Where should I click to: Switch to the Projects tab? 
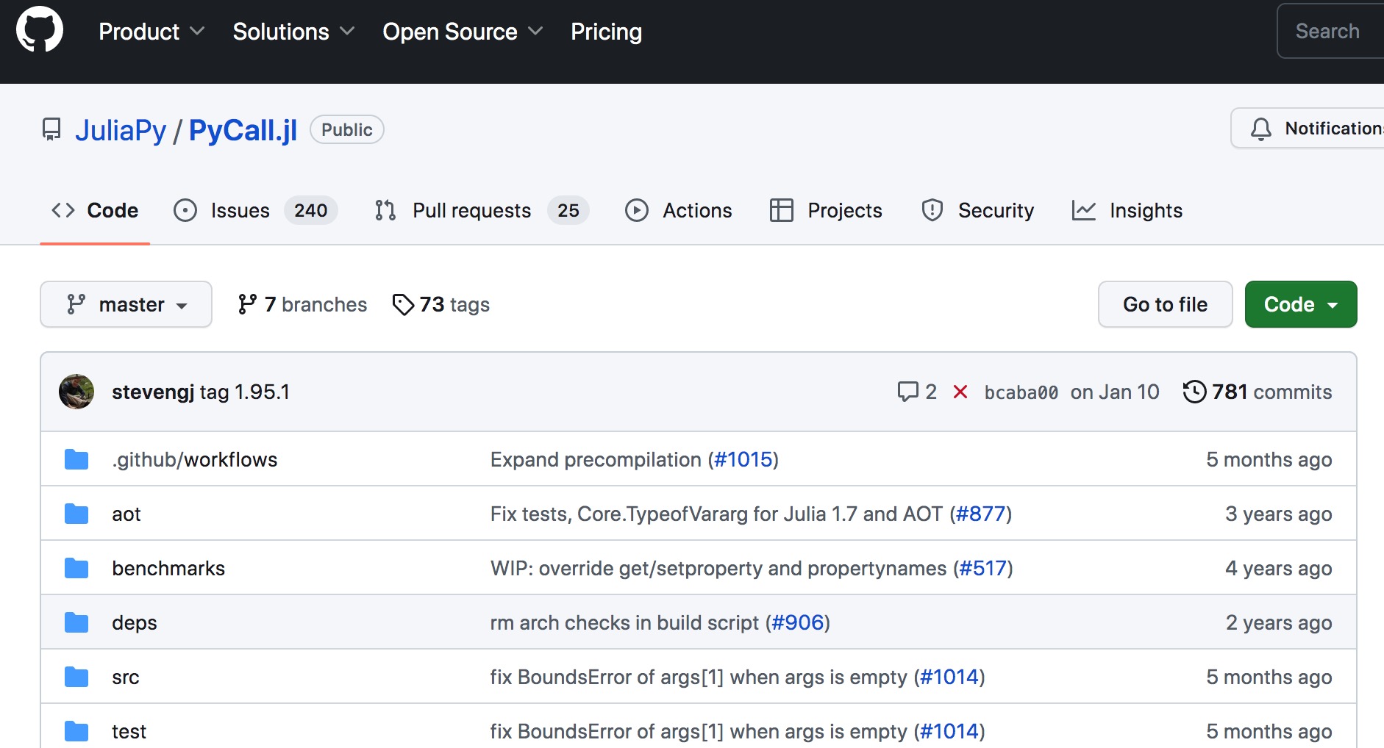tap(826, 211)
